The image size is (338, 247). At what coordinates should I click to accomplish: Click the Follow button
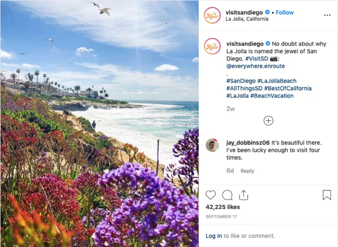point(284,12)
